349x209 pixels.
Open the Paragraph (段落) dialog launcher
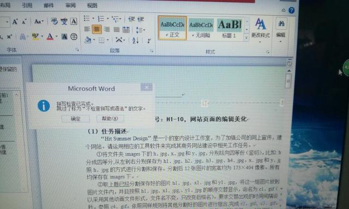pos(152,51)
